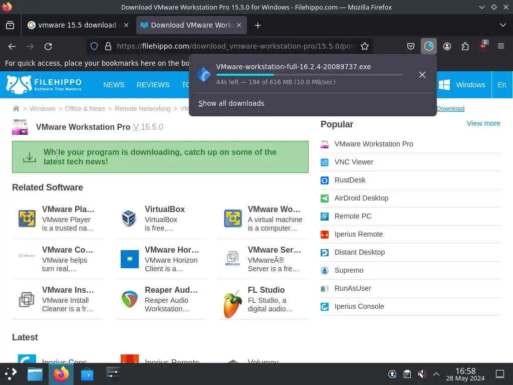Screen dimensions: 513x385
Task: Cancel the VMware-workstation-full download
Action: coord(422,75)
